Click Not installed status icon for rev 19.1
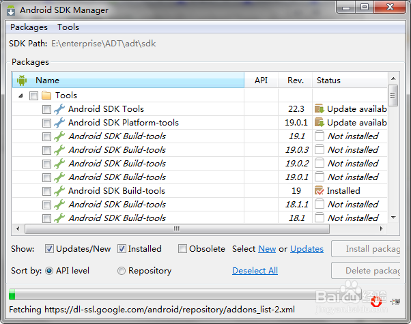Viewport: 411px width, 324px height. point(320,136)
